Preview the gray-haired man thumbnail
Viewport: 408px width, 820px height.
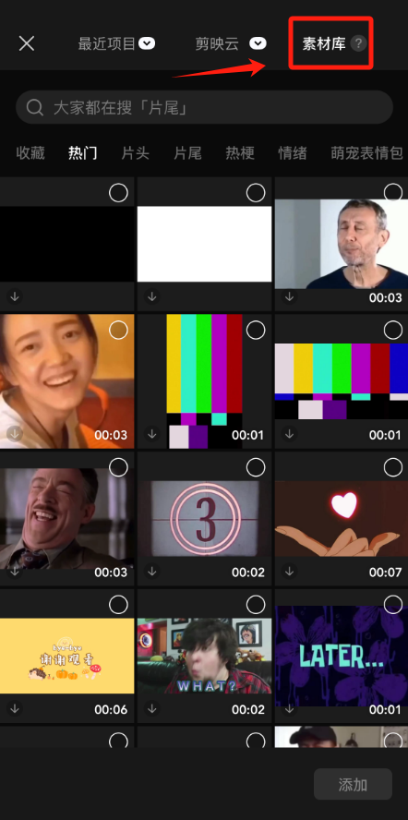[x=341, y=244]
